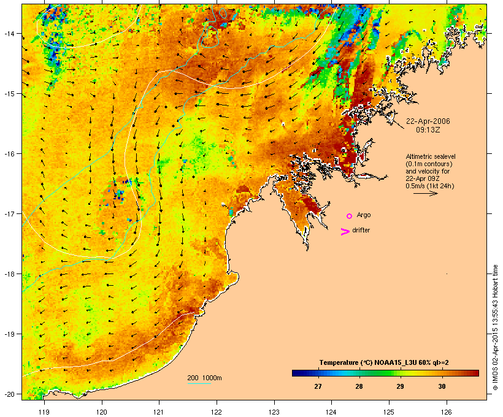
Task: Click the latitude label -16
Action: 9,154
